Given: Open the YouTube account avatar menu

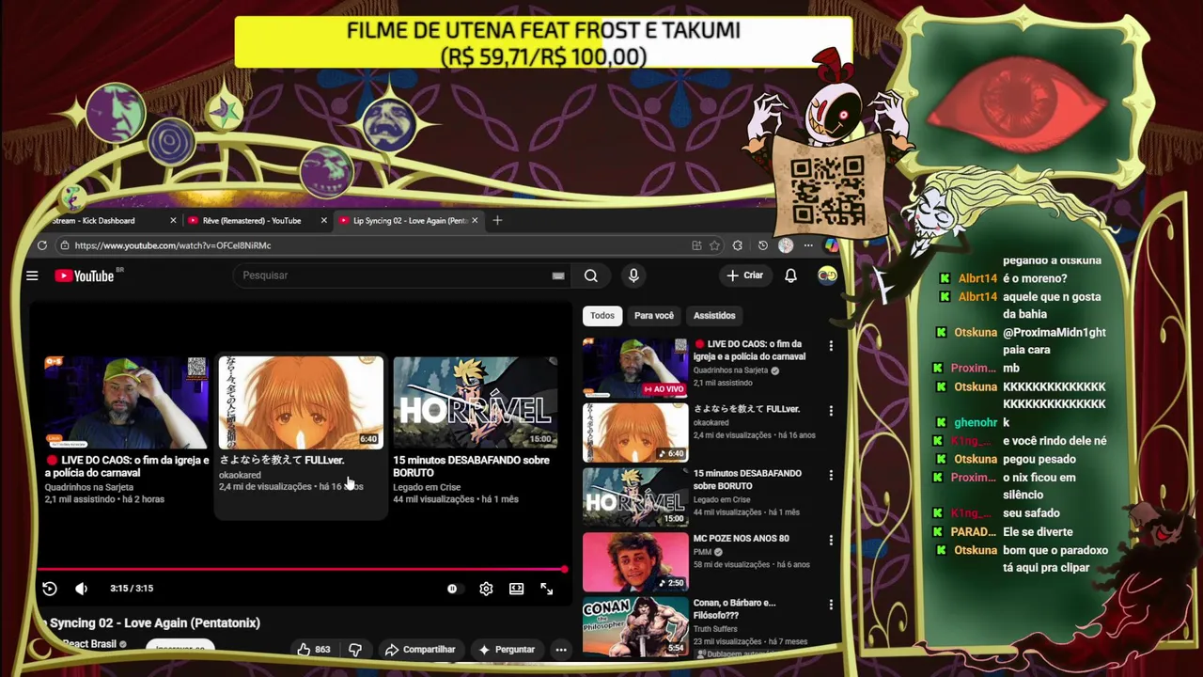Looking at the screenshot, I should [827, 275].
